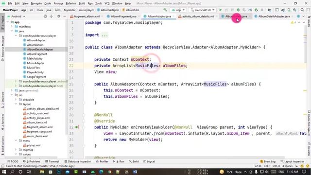
Task: Click the locate-target icon in Project panel
Action: click(x=45, y=16)
